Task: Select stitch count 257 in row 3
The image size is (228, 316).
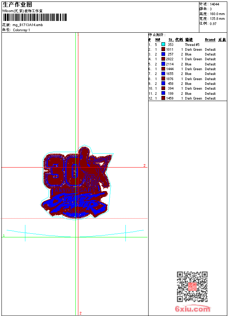Action: (171, 54)
